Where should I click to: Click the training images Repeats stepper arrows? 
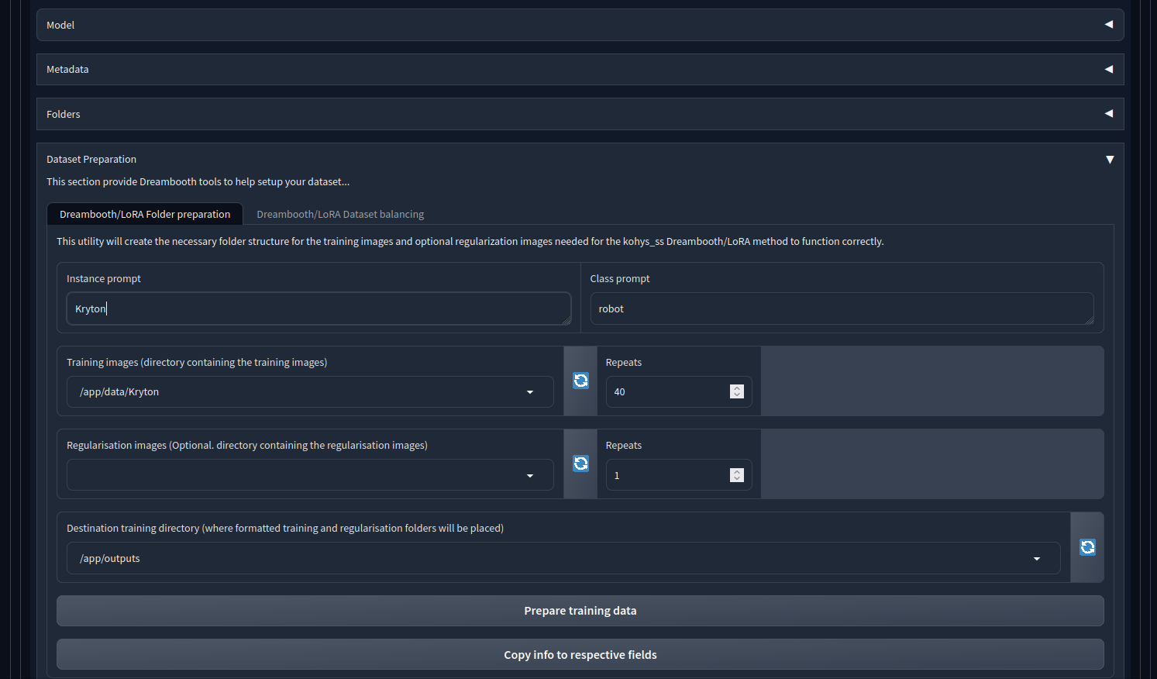point(737,392)
